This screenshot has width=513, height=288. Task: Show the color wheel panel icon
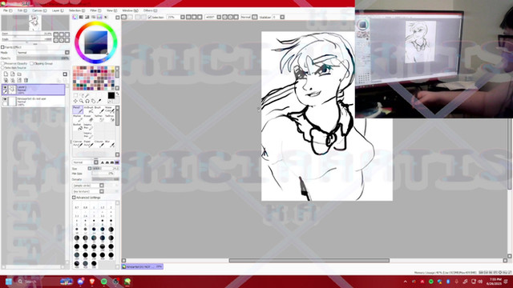[x=75, y=17]
